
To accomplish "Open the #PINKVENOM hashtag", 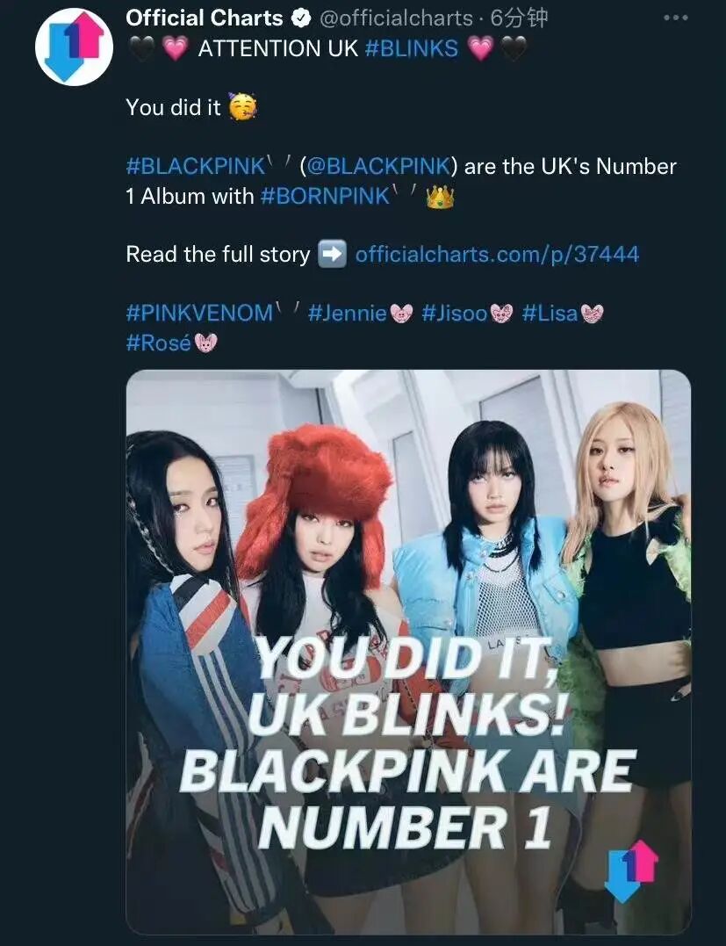I will (x=199, y=313).
